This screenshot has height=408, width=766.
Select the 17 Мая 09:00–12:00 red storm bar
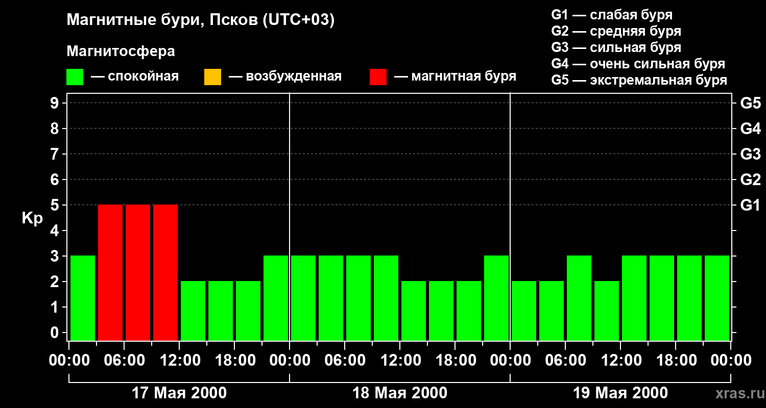[165, 272]
